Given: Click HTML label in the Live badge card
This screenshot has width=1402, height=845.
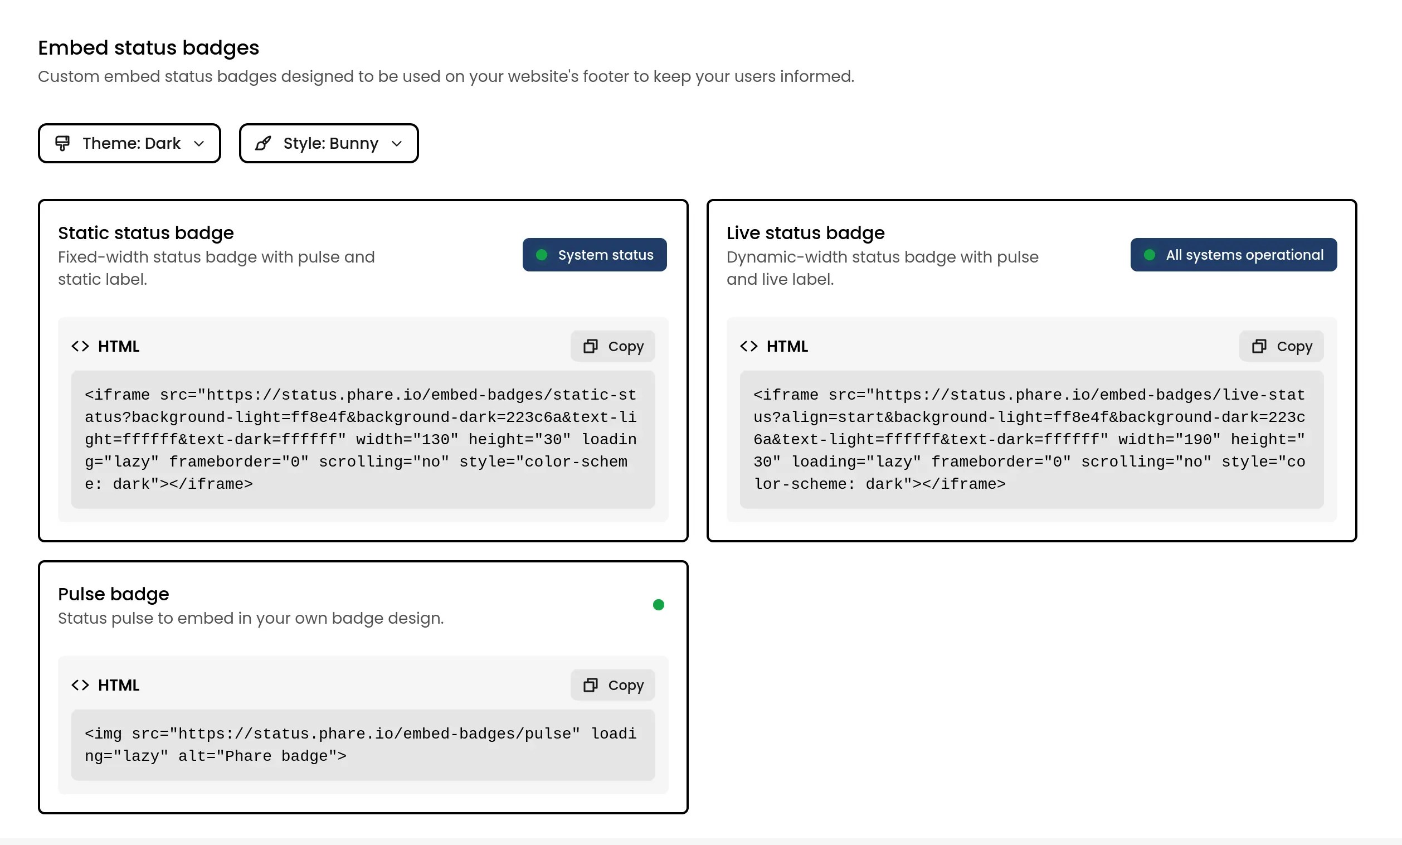Looking at the screenshot, I should [787, 346].
